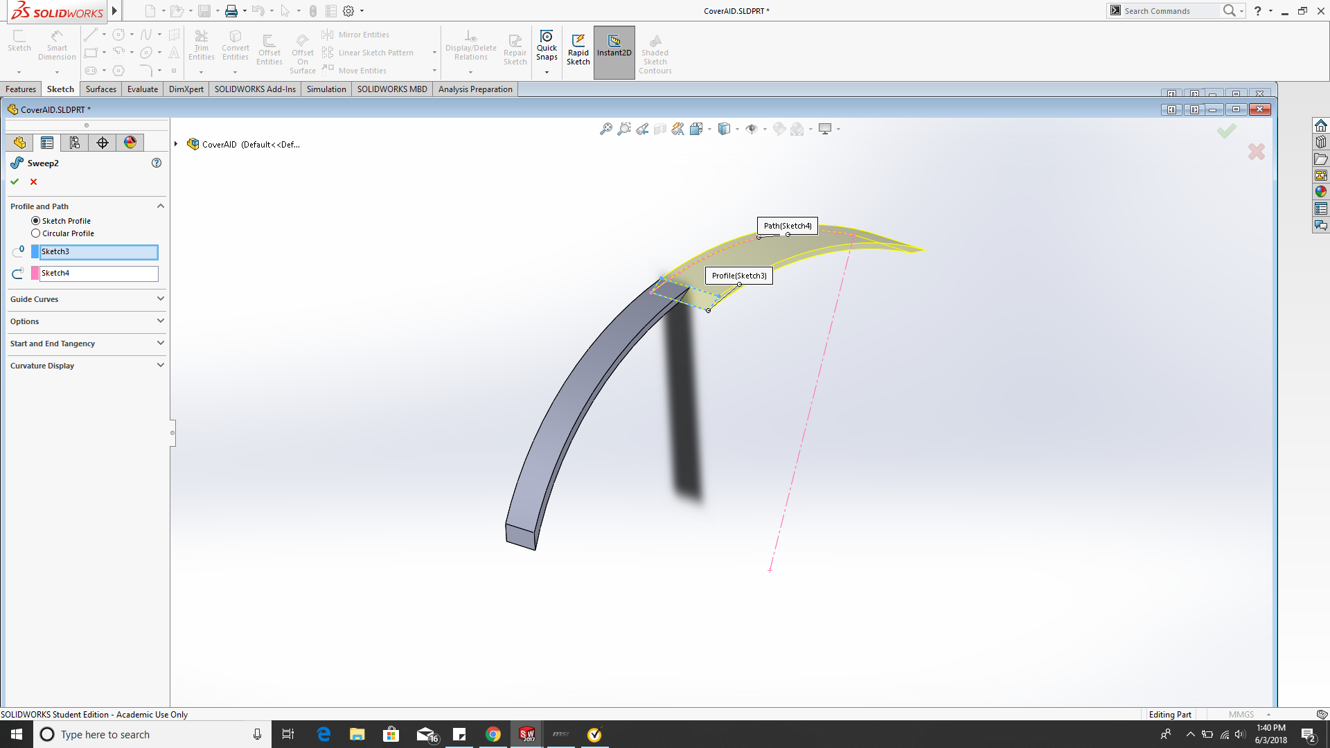Click the Print icon
The height and width of the screenshot is (748, 1330).
[231, 11]
